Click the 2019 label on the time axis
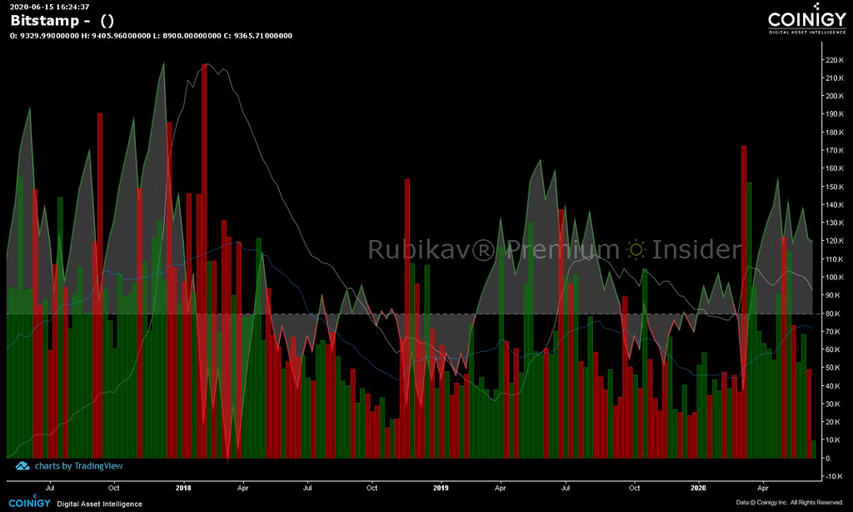 click(x=441, y=488)
